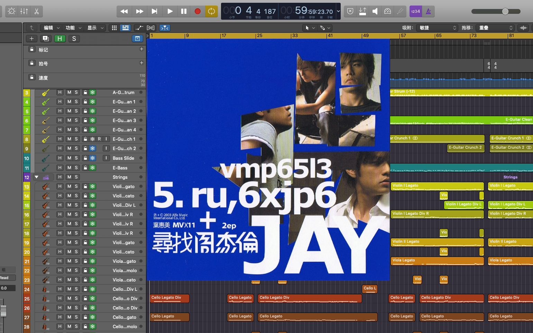Collapse the Strings track stack triangle
This screenshot has height=333, width=533.
36,177
